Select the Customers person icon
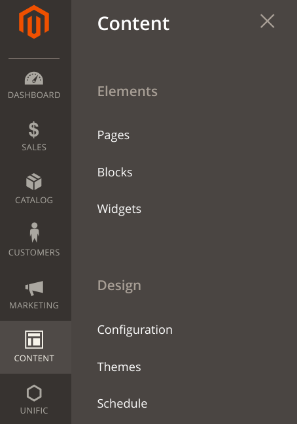Viewport: 297px width, 424px height. point(35,233)
